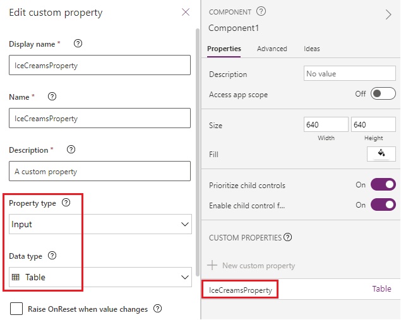Click the Raise OnReset info icon
401x320 pixels.
coord(158,309)
